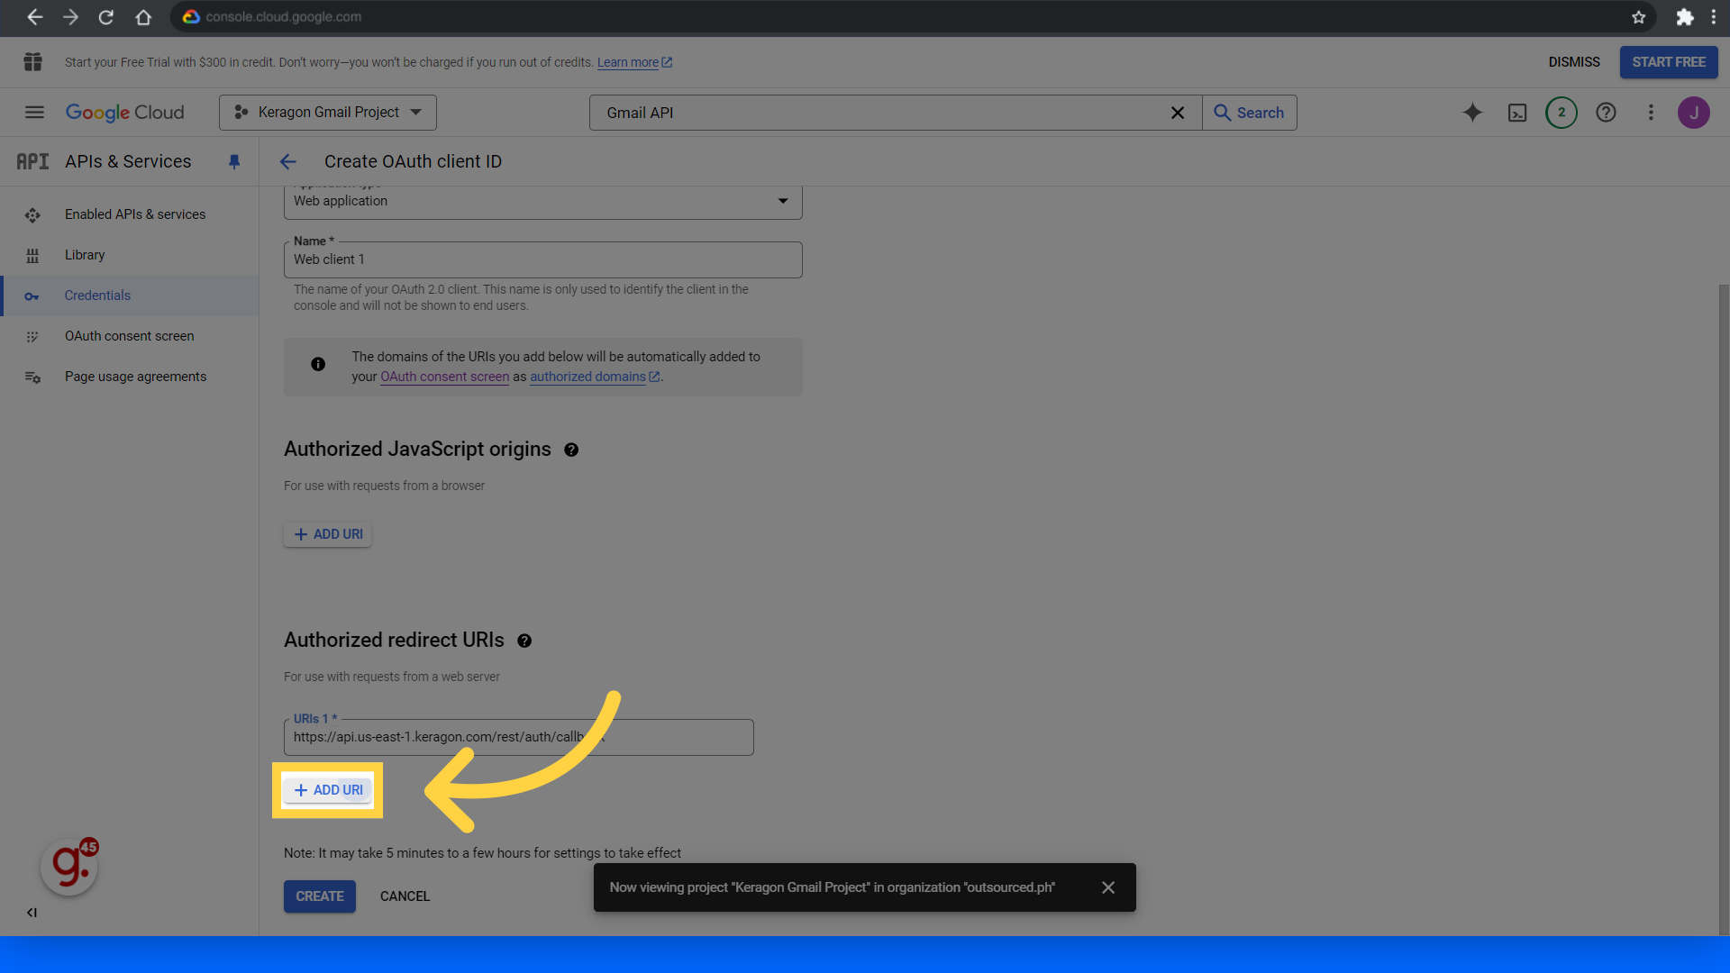Activate Cloud Shell terminal icon
The image size is (1730, 973).
(x=1517, y=113)
